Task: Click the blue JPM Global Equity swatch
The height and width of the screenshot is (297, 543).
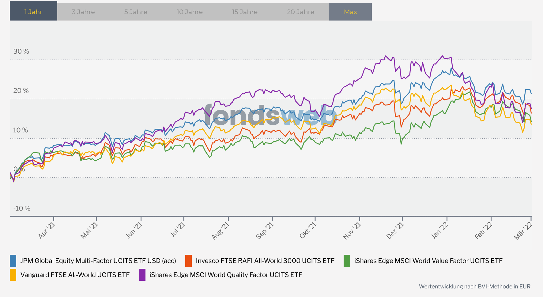Action: [13, 261]
